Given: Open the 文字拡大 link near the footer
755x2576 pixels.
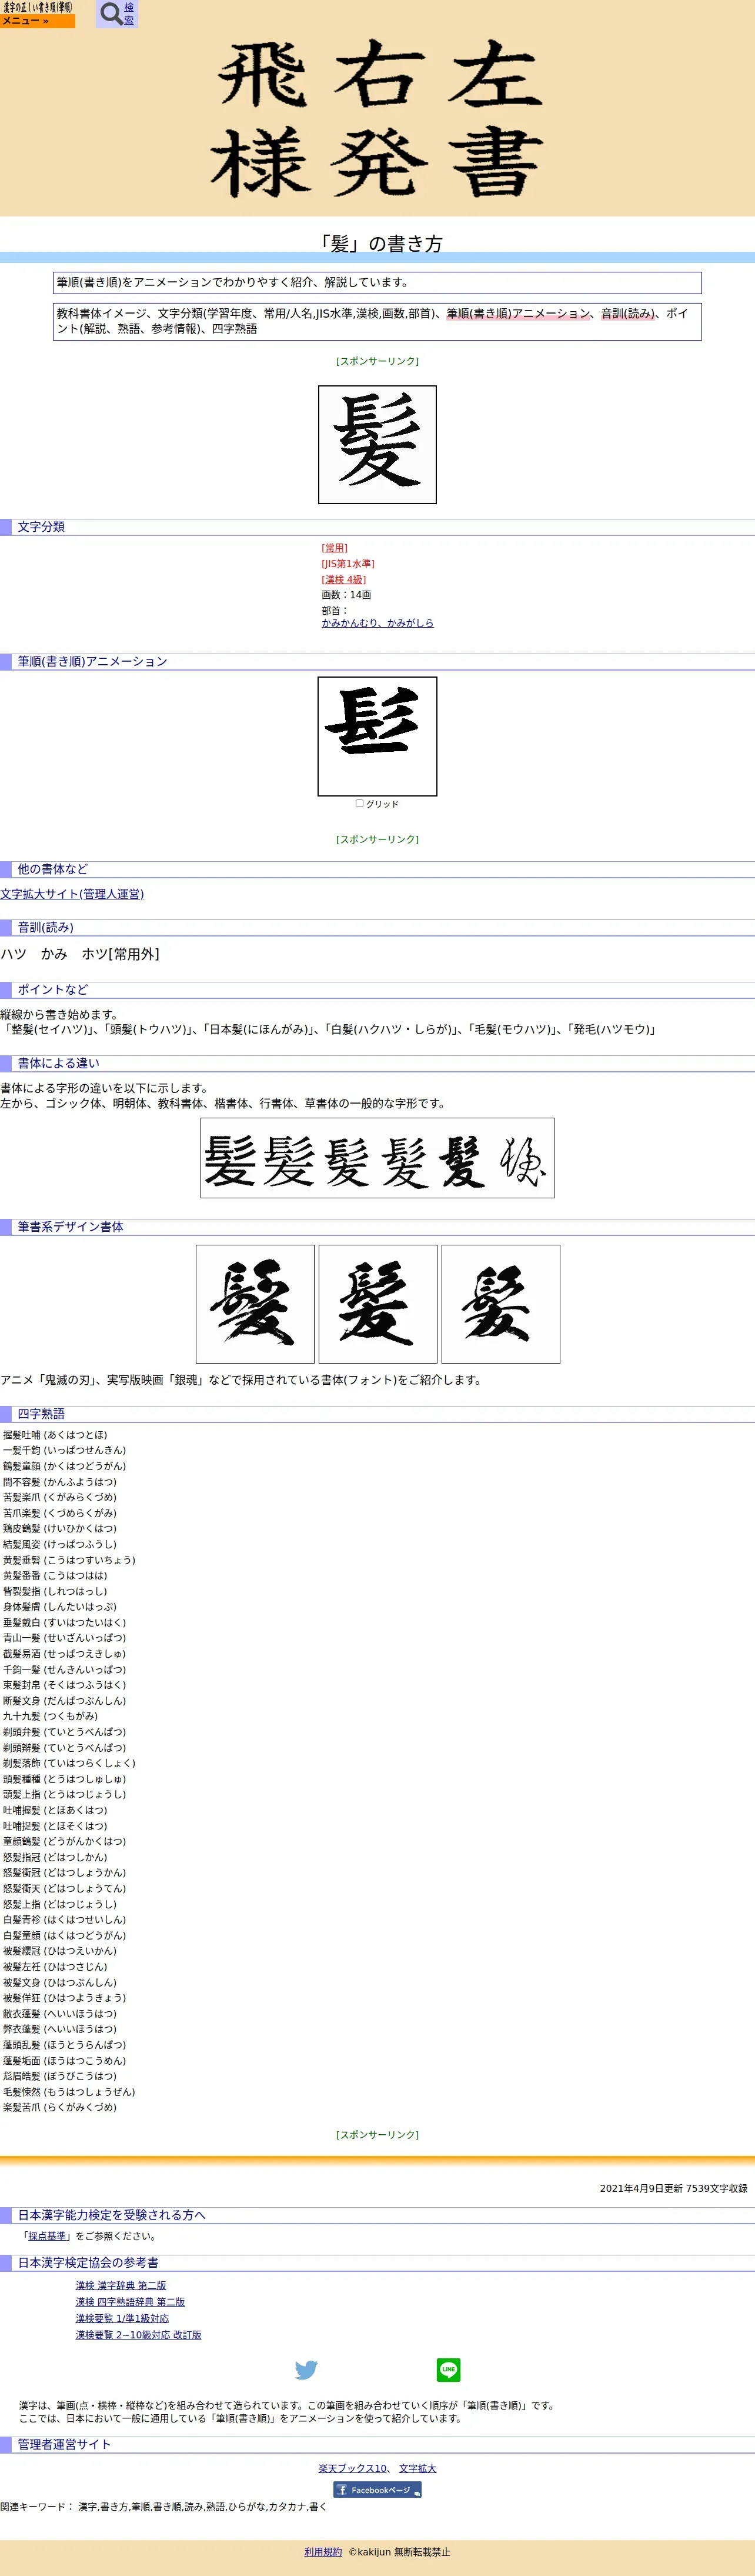Looking at the screenshot, I should point(417,2469).
